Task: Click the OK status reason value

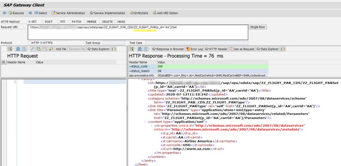Action: (212, 71)
